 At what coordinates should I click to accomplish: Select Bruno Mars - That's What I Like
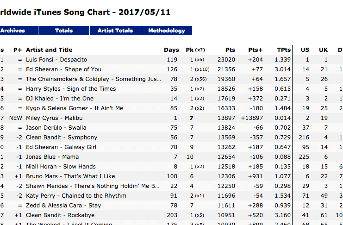pyautogui.click(x=70, y=176)
